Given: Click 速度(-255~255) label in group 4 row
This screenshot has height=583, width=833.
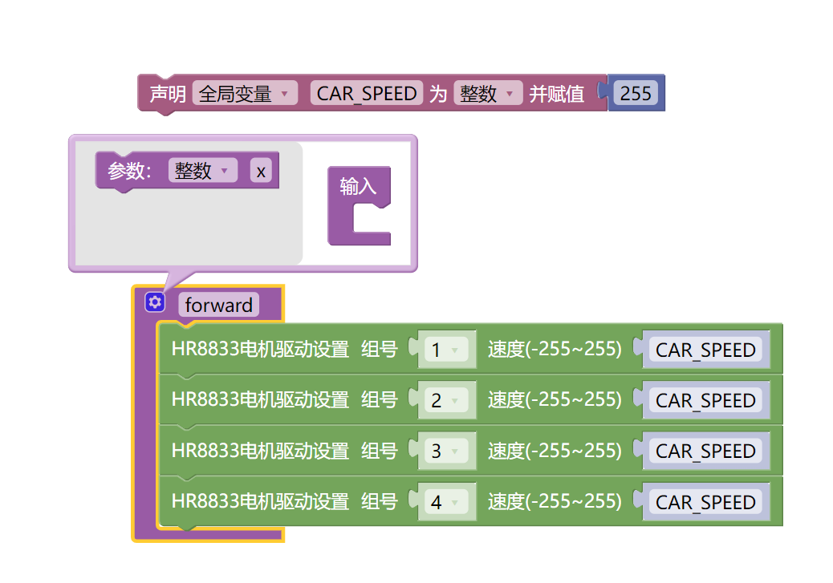Looking at the screenshot, I should pyautogui.click(x=555, y=501).
